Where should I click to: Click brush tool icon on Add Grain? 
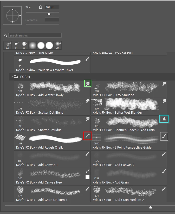(164, 171)
